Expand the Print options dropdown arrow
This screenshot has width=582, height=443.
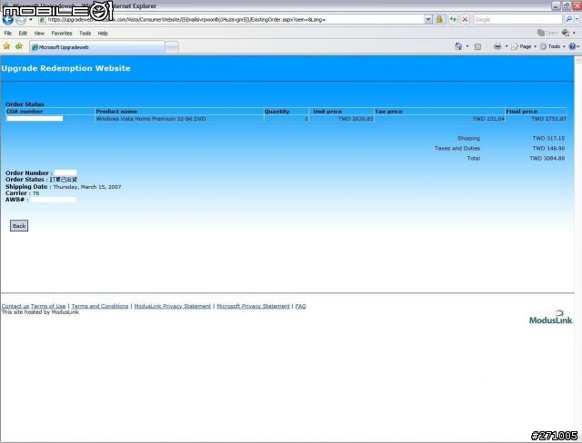click(x=507, y=46)
